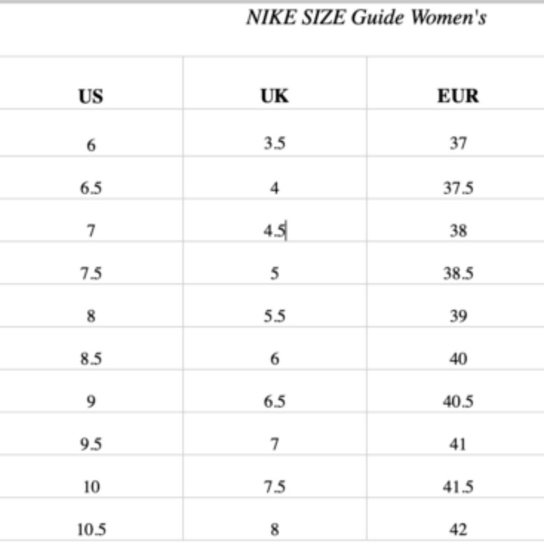Select the EUR 40.5 cell
The image size is (544, 544).
click(x=458, y=401)
